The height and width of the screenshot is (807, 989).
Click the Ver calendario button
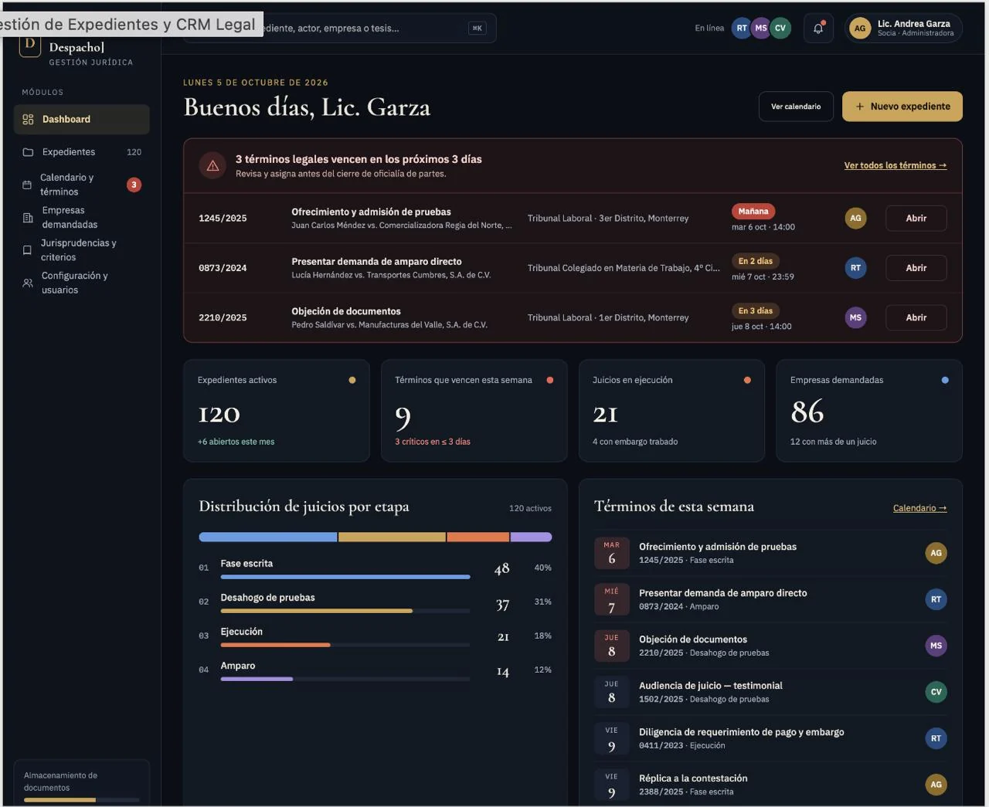796,107
